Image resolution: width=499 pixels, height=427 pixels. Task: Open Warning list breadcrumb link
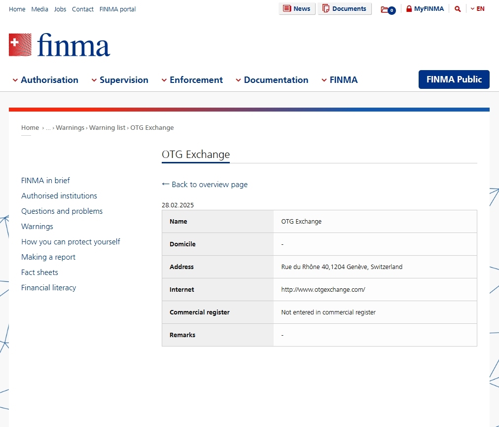tap(107, 128)
